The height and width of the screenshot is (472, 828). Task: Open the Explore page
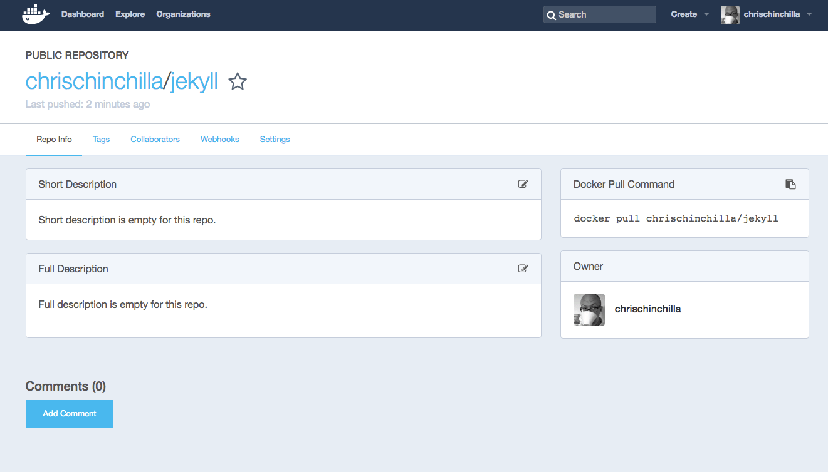coord(130,14)
